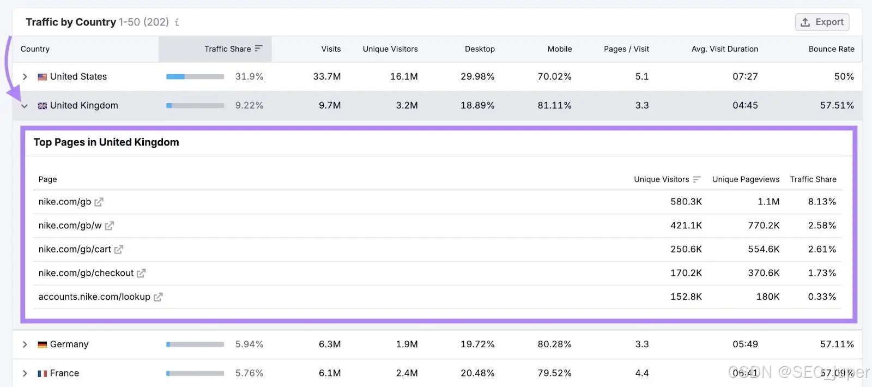Screen dimensions: 872x387
Task: Click the France flag icon
Action: coord(42,373)
